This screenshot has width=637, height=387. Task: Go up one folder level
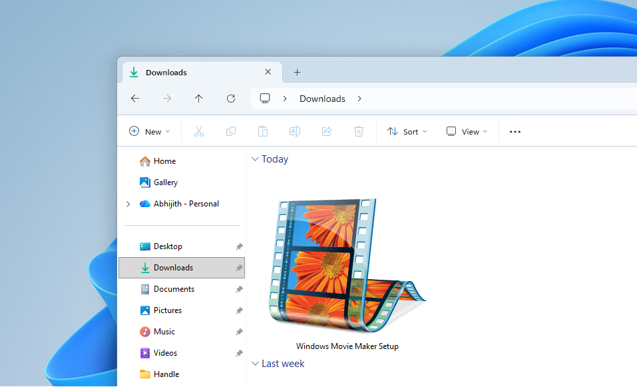point(198,99)
